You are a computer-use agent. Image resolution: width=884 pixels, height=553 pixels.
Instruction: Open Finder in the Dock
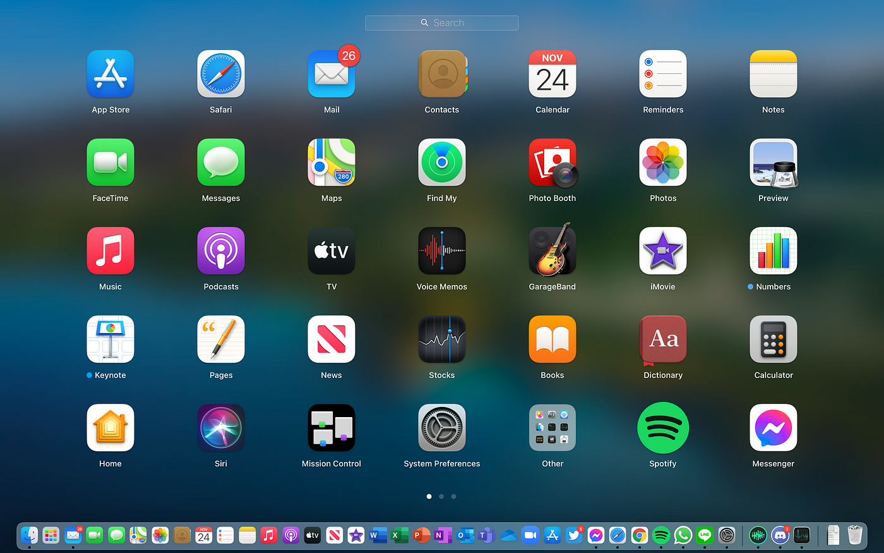[x=29, y=535]
